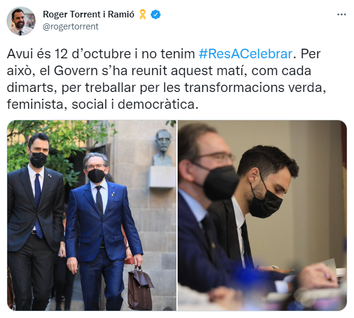Click the display name Roger Torrent i Ramió
Screen dimensions: 354x318
click(x=88, y=14)
